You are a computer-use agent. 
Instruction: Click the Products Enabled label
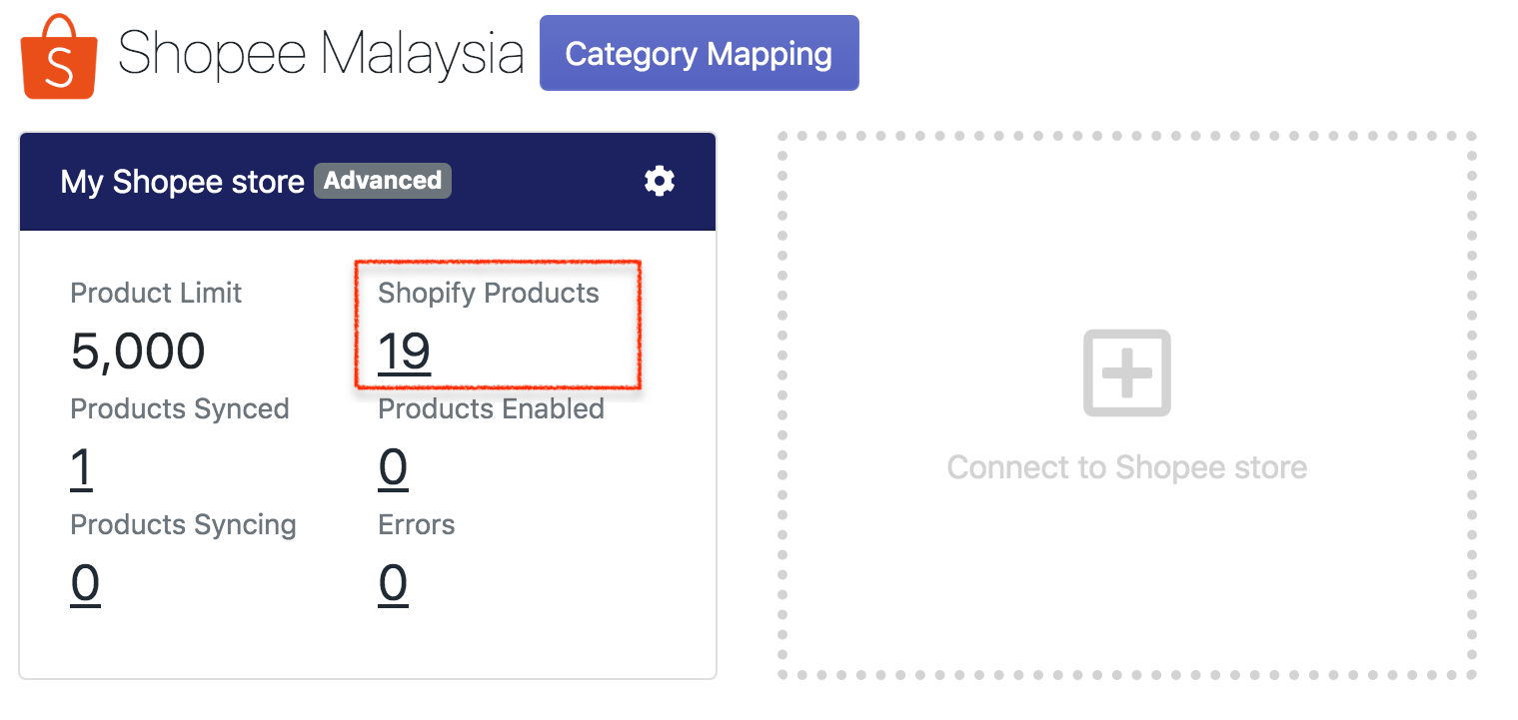click(491, 409)
